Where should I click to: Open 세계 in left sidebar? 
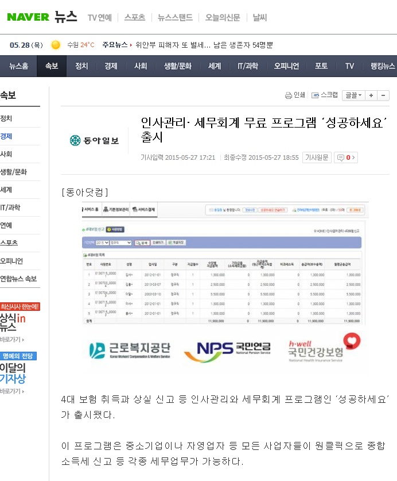[x=6, y=190]
